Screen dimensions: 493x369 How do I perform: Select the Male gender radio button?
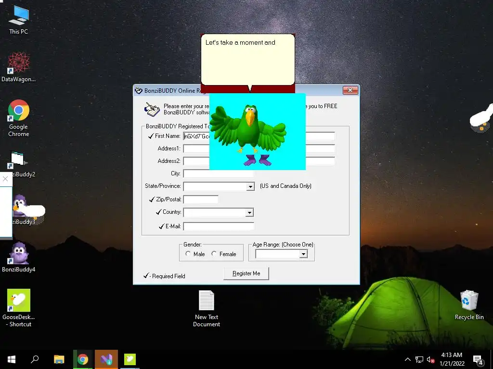pyautogui.click(x=188, y=254)
